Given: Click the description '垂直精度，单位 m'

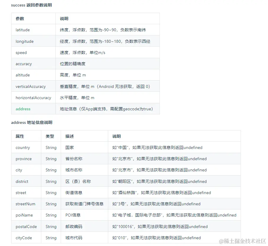Looking at the screenshot, I should pyautogui.click(x=77, y=86).
